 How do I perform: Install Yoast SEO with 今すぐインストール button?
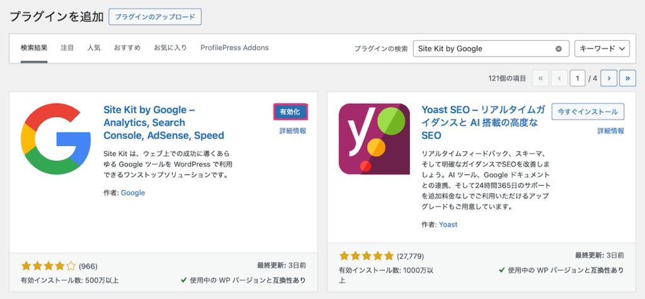coord(588,111)
